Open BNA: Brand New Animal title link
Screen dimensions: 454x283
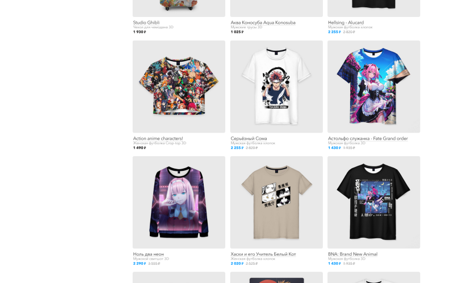pyautogui.click(x=352, y=254)
